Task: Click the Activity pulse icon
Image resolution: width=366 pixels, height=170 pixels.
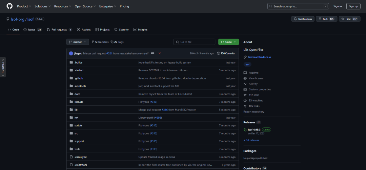Action: pos(245,84)
